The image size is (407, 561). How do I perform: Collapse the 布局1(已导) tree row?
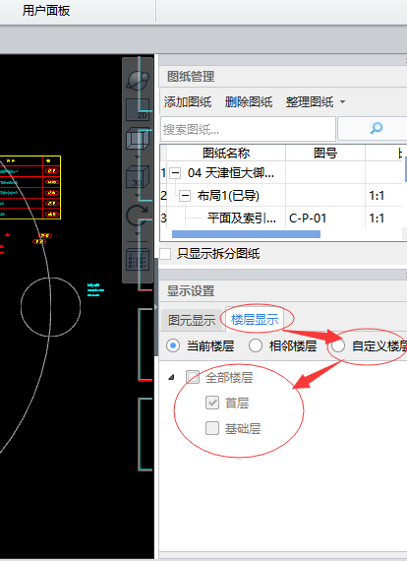pyautogui.click(x=185, y=196)
